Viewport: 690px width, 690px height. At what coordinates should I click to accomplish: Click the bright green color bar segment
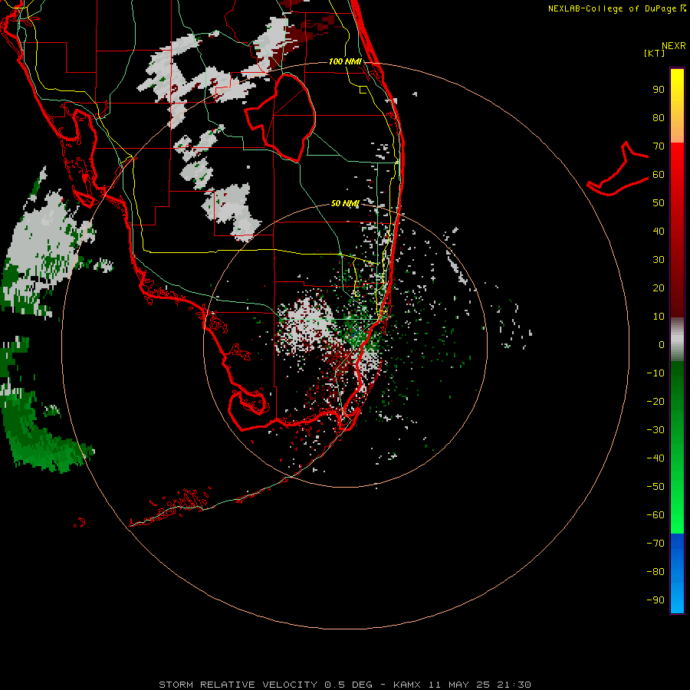coord(677,493)
